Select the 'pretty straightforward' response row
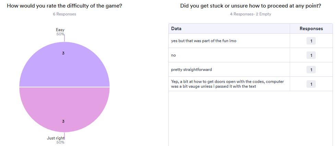Image resolution: width=336 pixels, height=146 pixels. click(251, 69)
